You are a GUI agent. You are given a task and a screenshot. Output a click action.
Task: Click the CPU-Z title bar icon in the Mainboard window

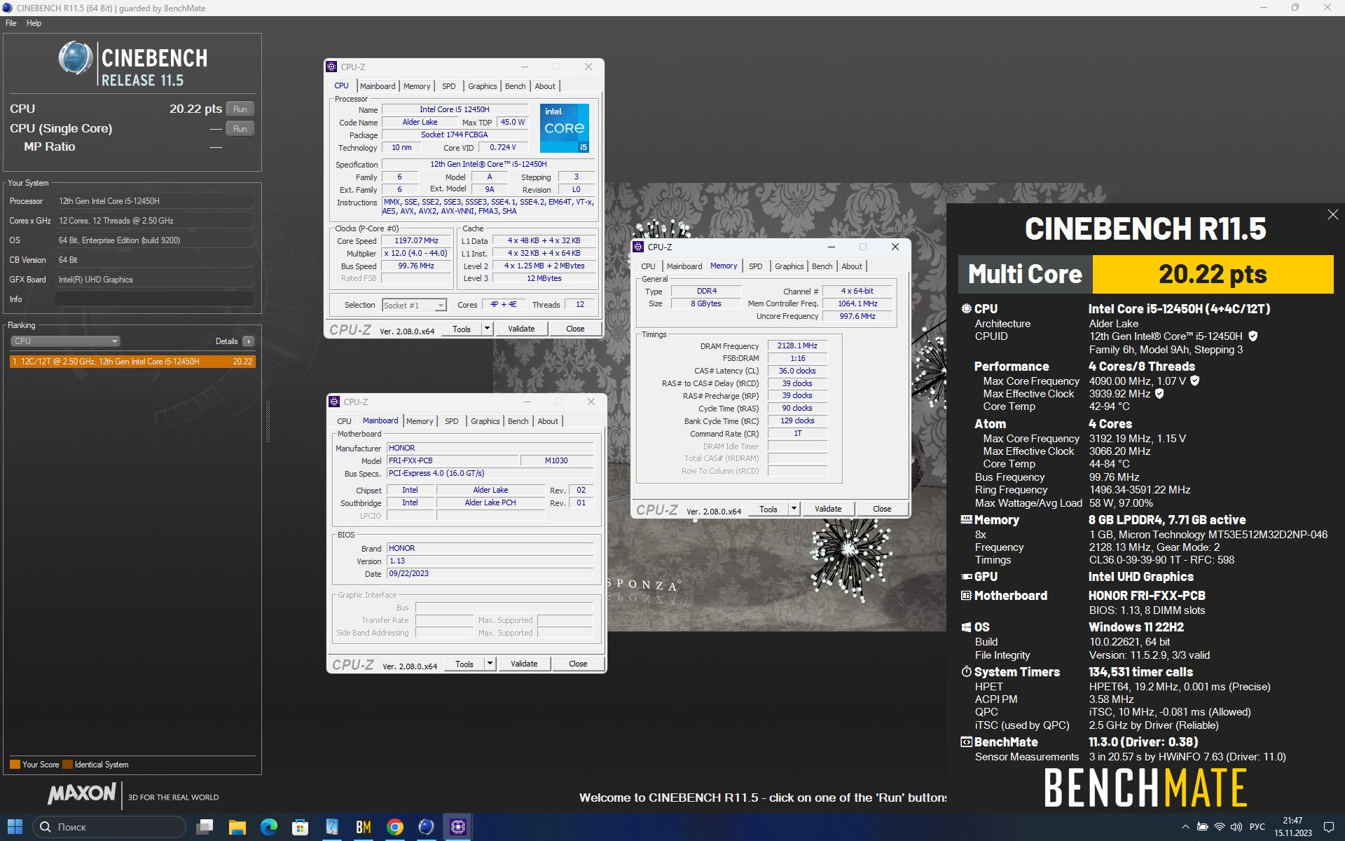pos(334,402)
